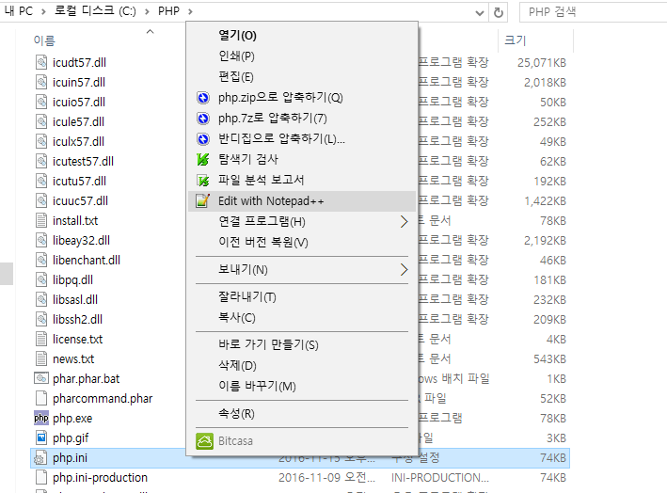Go to 로컬 디스크 (C:) in breadcrumb
The height and width of the screenshot is (493, 667).
[x=95, y=11]
